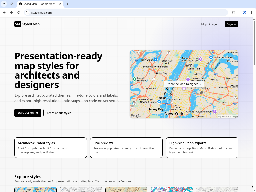Click the Sam's Club map marker

pyautogui.click(x=155, y=60)
